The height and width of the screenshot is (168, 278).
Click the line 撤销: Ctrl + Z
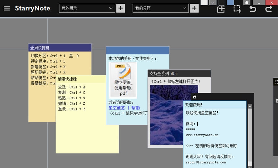[x=72, y=104]
